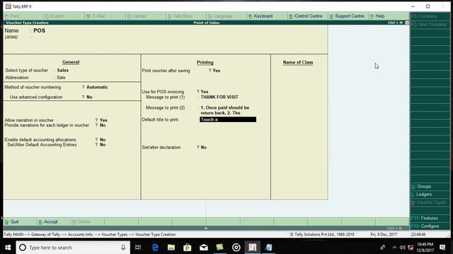Open blue notepad app icon on taskbar
The height and width of the screenshot is (254, 453).
(x=269, y=248)
